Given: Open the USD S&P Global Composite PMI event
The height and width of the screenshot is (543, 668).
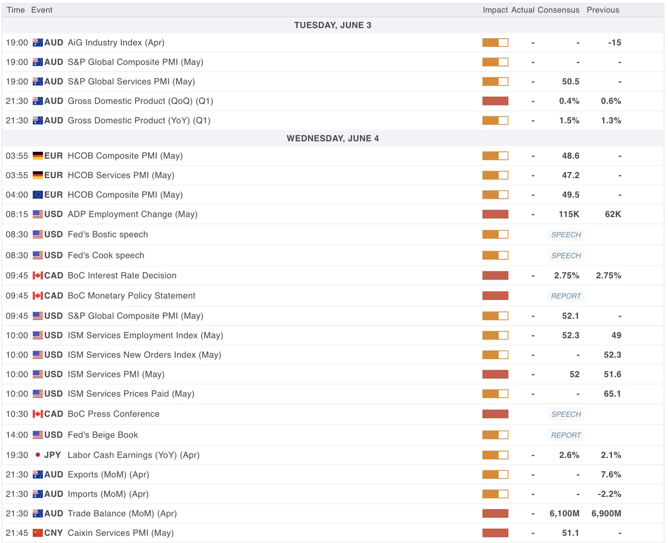Looking at the screenshot, I should coord(136,316).
